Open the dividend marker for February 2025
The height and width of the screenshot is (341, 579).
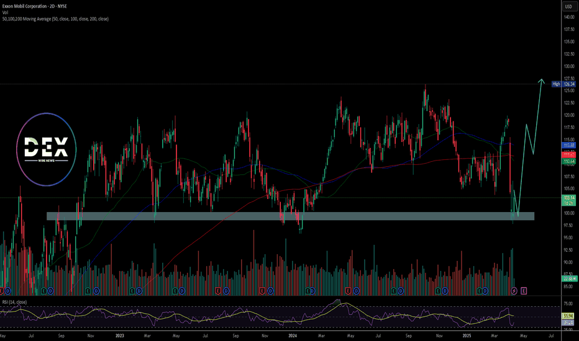(485, 291)
